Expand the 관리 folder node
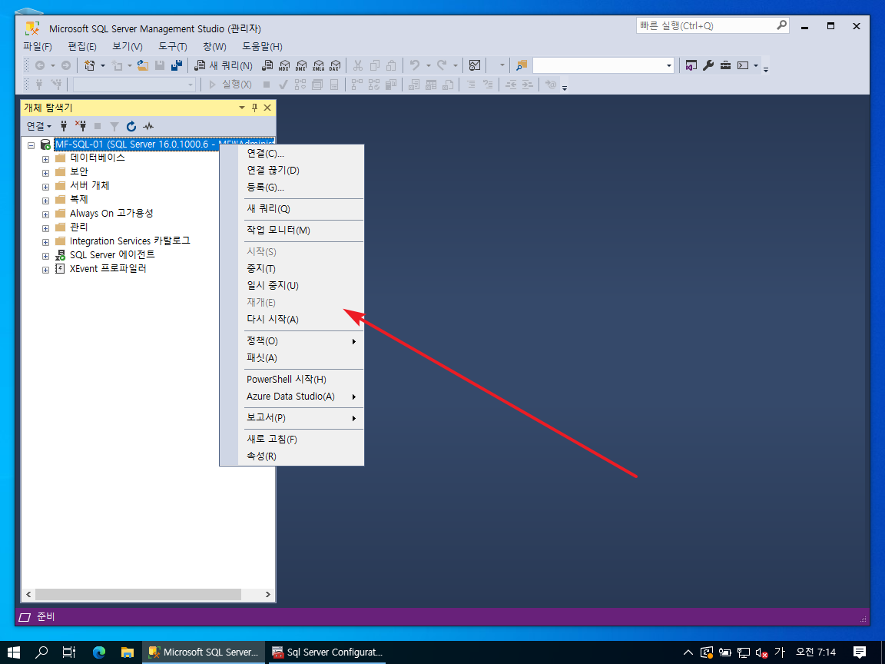 pyautogui.click(x=46, y=228)
